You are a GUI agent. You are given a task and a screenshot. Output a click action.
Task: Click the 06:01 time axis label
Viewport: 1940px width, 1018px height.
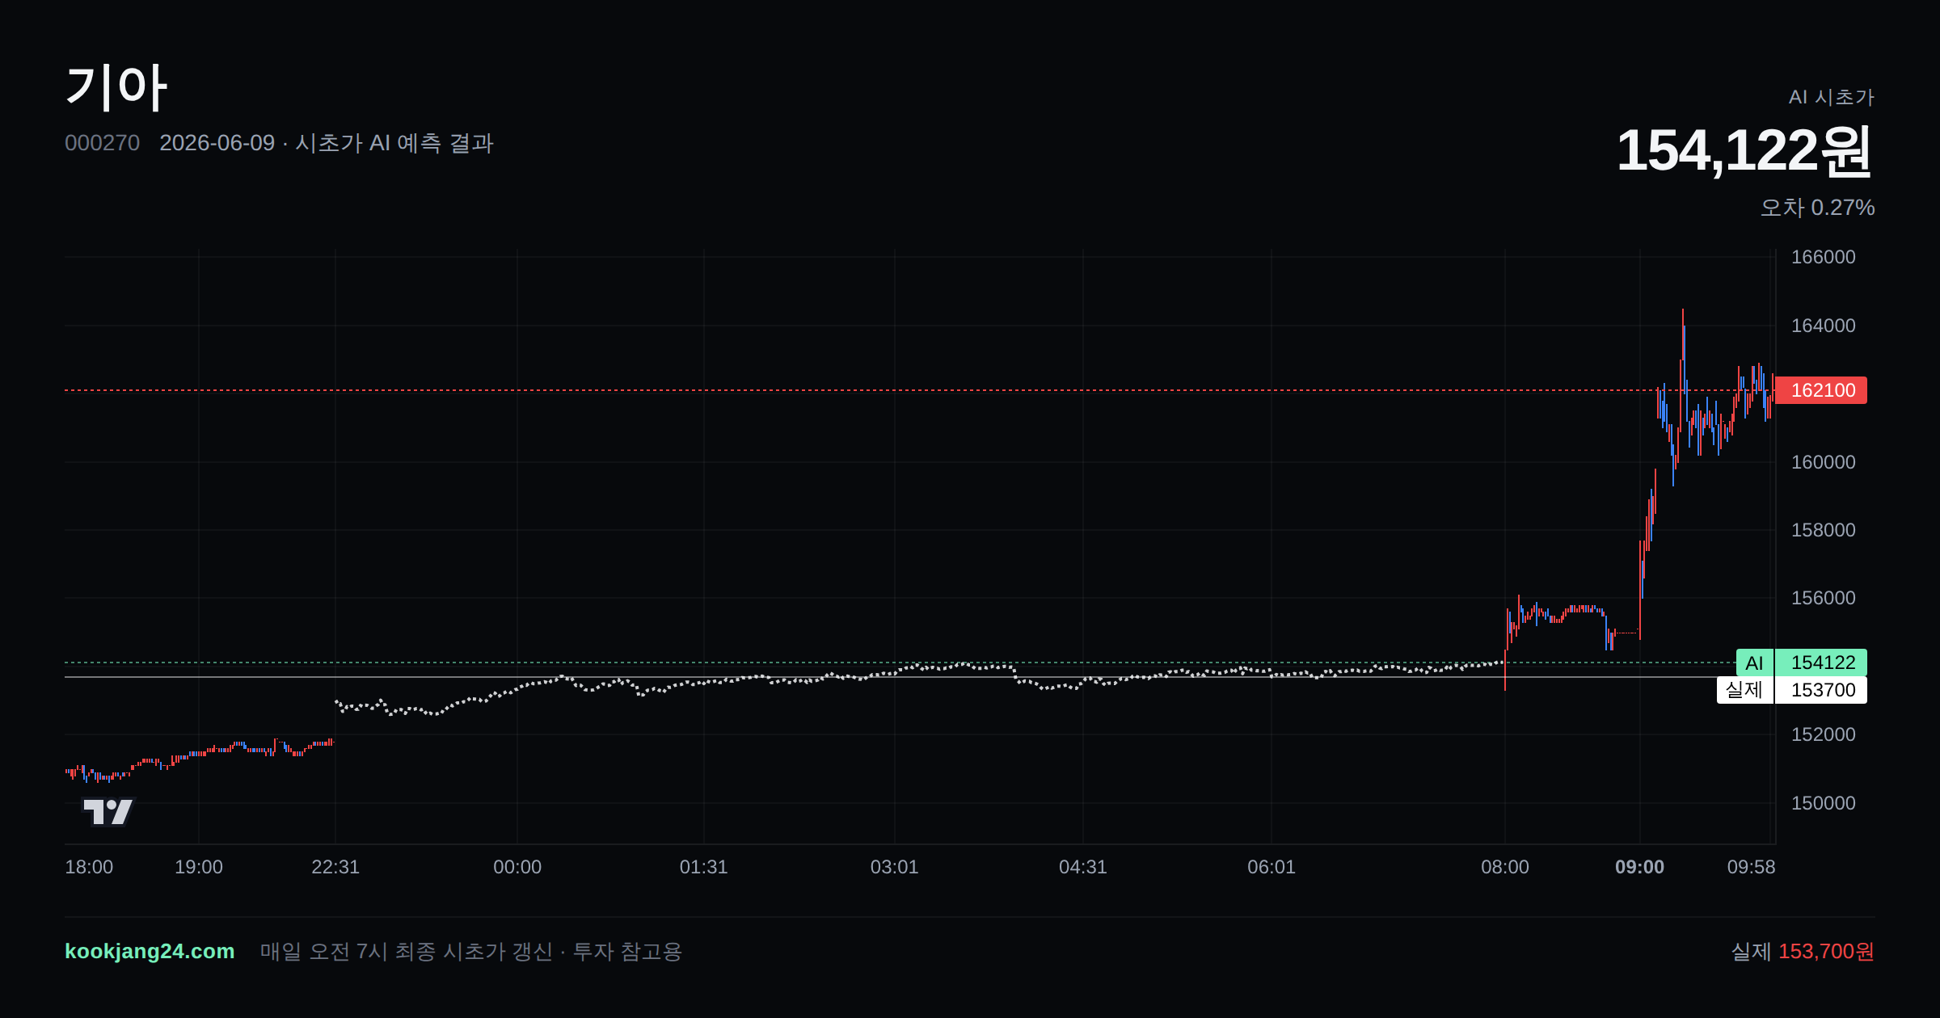(x=1272, y=867)
